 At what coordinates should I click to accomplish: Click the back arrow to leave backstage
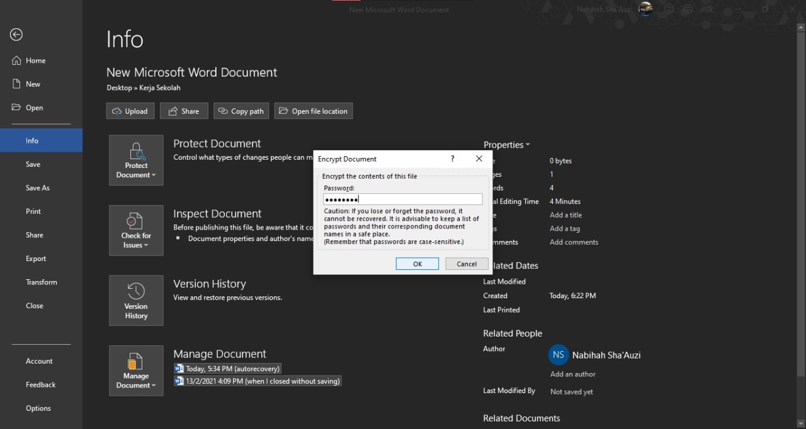16,35
